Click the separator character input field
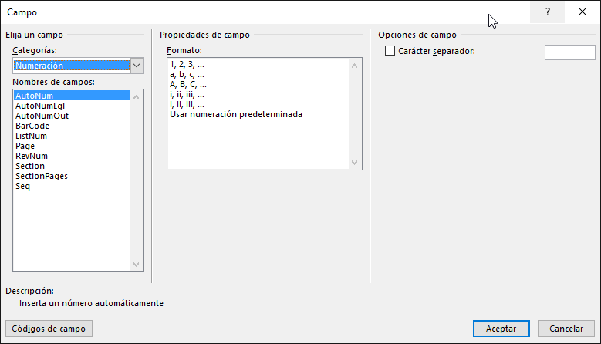601x344 pixels. click(x=569, y=52)
